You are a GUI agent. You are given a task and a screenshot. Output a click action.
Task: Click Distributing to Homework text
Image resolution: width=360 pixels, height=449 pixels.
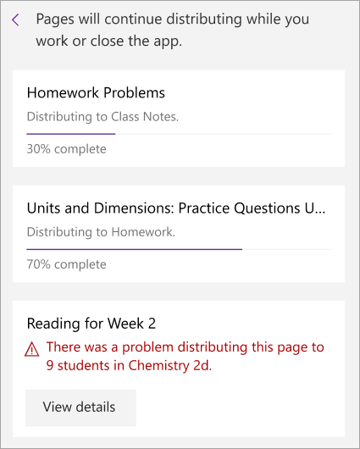[101, 232]
